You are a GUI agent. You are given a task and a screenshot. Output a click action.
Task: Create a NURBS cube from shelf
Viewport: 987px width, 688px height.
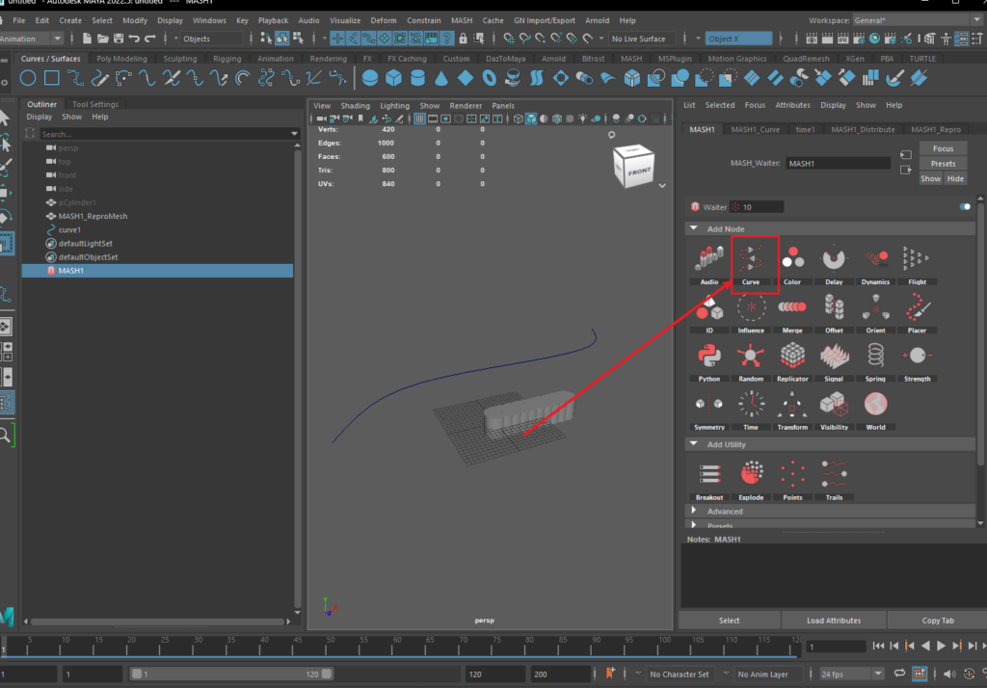pos(394,78)
